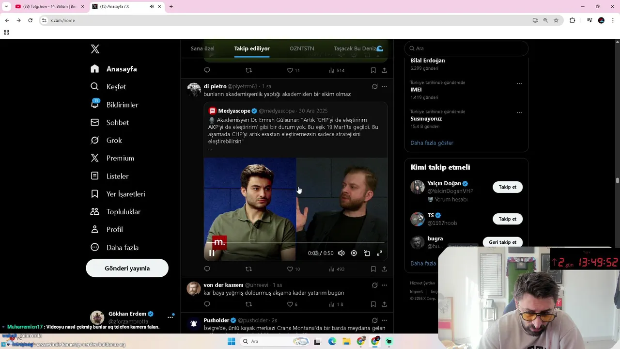Viewport: 620px width, 349px height.
Task: Bookmark von der kassem post
Action: point(373,304)
